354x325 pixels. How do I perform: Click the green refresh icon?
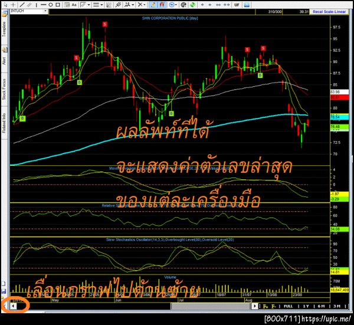point(192,5)
